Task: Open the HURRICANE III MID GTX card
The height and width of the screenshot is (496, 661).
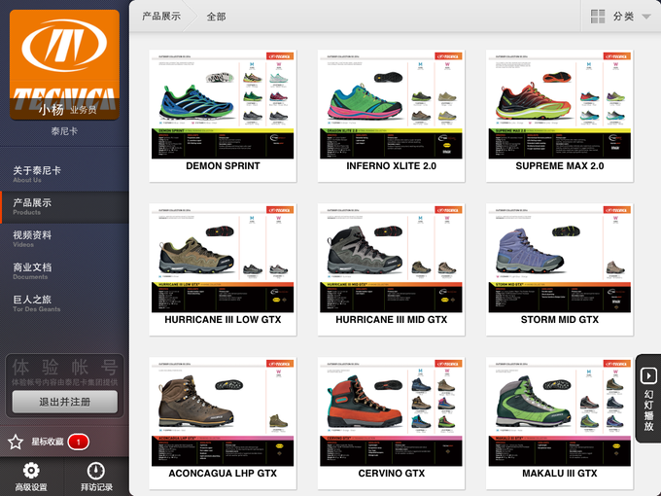Action: pyautogui.click(x=391, y=269)
